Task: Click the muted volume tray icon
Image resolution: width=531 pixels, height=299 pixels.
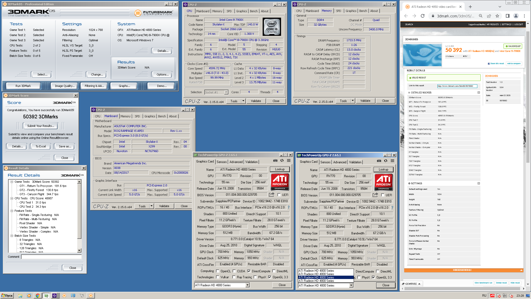Action: click(511, 296)
